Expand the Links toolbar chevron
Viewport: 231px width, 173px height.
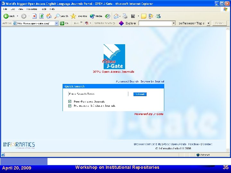81,22
